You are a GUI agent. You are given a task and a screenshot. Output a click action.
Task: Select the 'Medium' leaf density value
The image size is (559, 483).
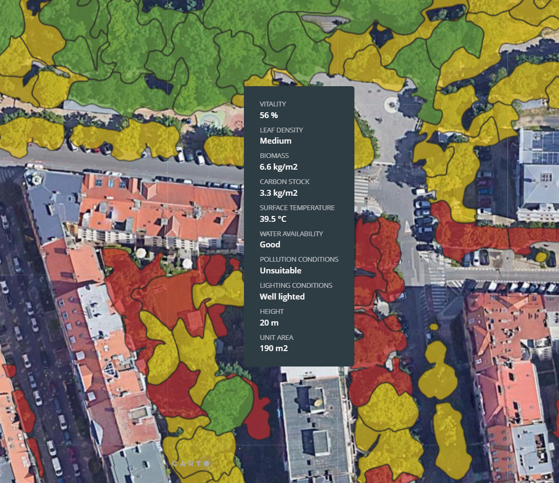pyautogui.click(x=276, y=141)
